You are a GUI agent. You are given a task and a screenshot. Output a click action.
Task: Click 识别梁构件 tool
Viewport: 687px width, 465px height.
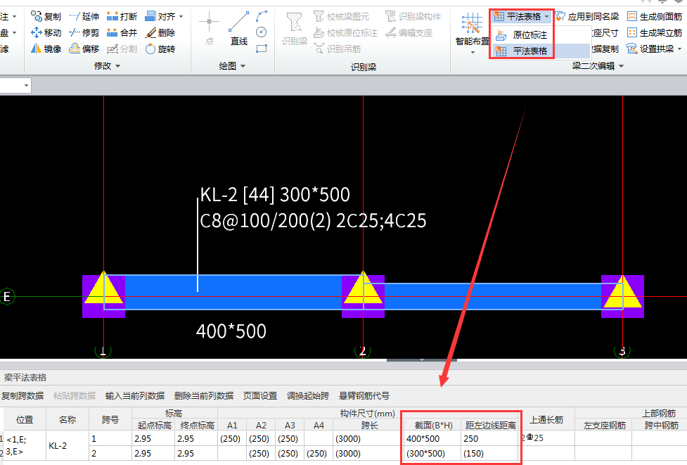pyautogui.click(x=413, y=17)
